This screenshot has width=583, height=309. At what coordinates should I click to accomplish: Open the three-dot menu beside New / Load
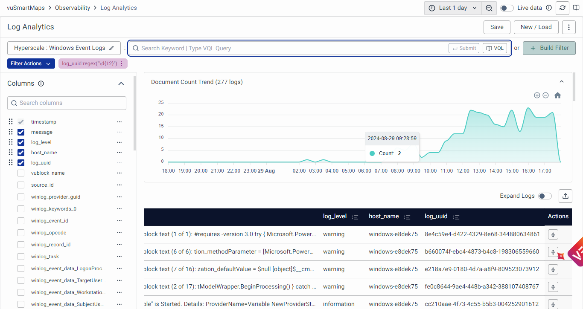coord(569,27)
